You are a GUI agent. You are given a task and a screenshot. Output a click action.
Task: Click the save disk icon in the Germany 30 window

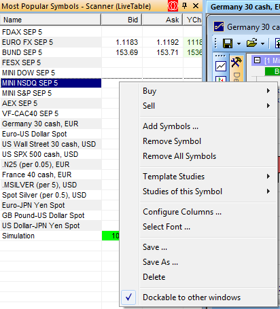pyautogui.click(x=228, y=43)
